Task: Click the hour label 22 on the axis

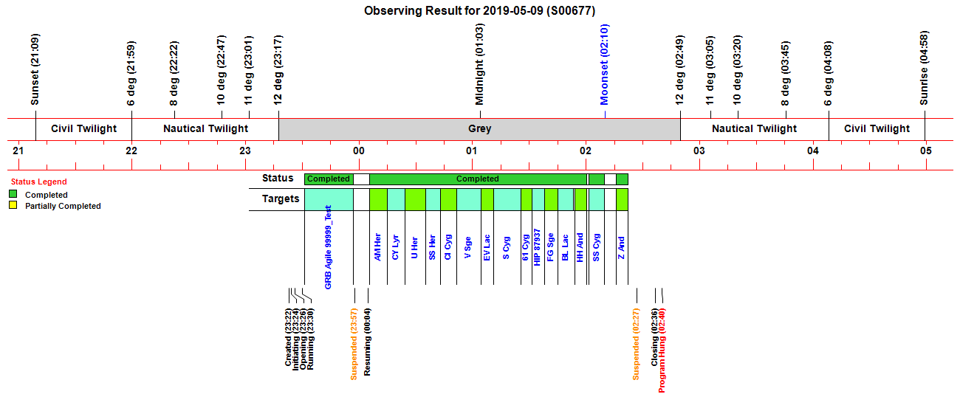Action: click(x=131, y=151)
